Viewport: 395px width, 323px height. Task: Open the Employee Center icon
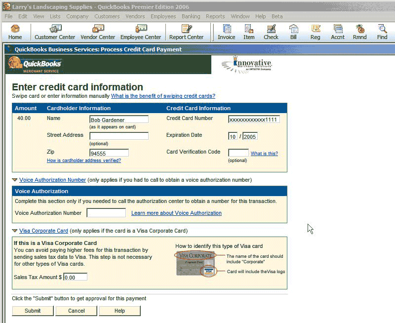[x=141, y=32]
